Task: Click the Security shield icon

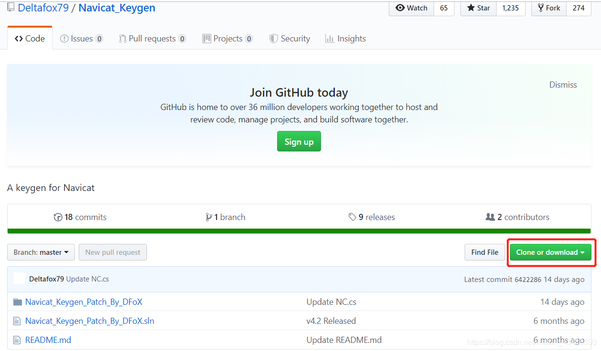Action: click(273, 39)
